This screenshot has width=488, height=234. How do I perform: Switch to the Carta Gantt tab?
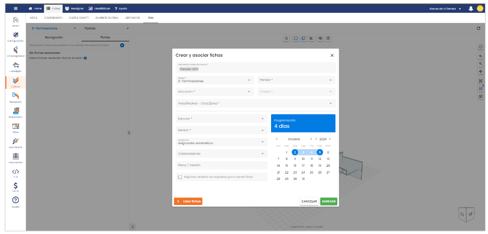tap(79, 18)
